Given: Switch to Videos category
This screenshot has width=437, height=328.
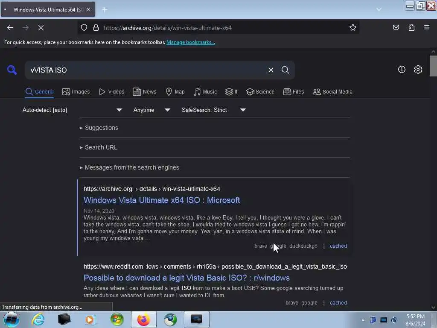Looking at the screenshot, I should (x=111, y=92).
